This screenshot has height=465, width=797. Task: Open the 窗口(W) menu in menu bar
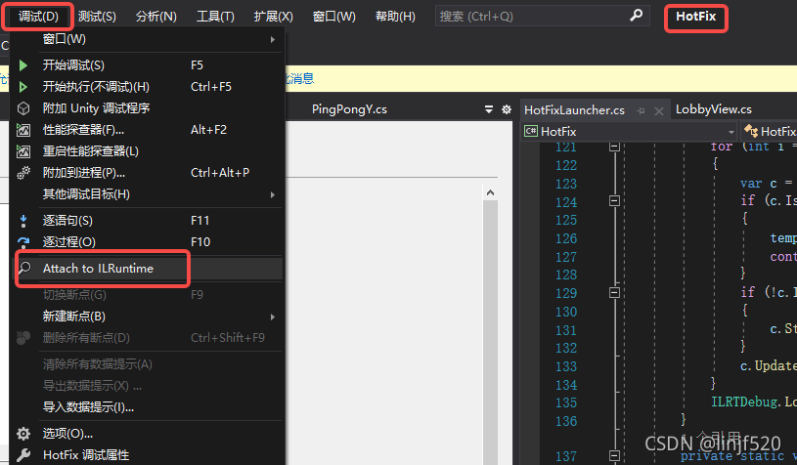click(x=333, y=17)
